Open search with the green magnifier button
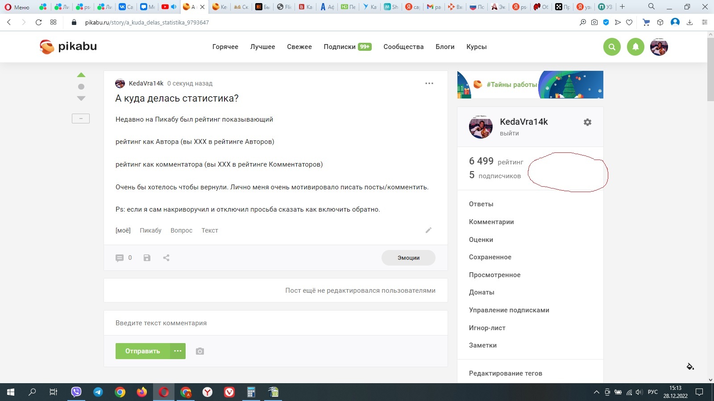Image resolution: width=714 pixels, height=401 pixels. point(612,47)
